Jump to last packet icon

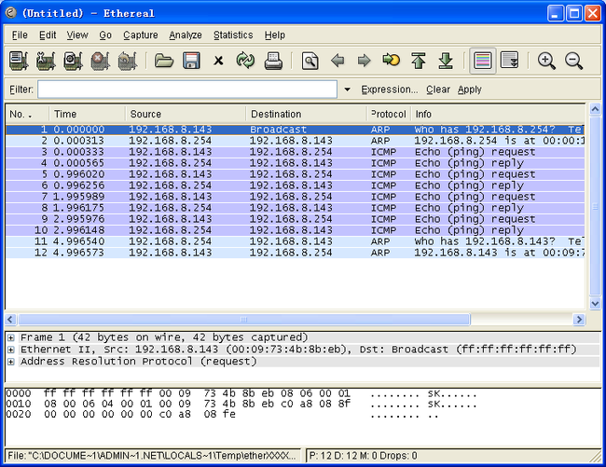pos(446,61)
